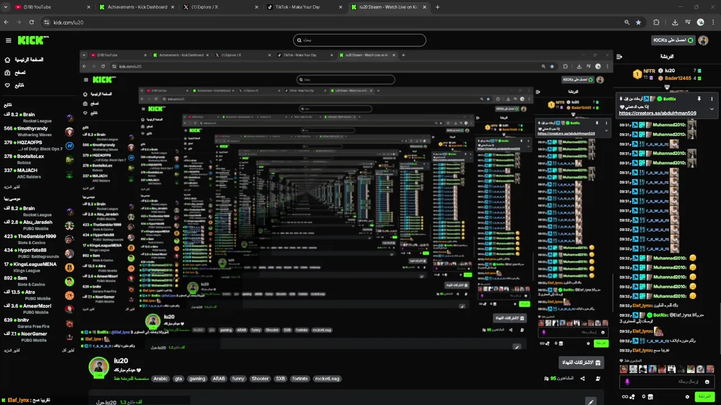Switch to the YouTube browser tab
The width and height of the screenshot is (721, 405).
pos(51,7)
